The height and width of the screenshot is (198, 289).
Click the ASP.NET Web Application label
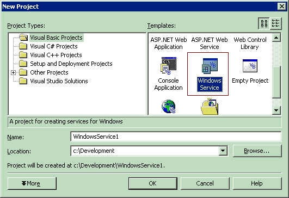click(169, 44)
